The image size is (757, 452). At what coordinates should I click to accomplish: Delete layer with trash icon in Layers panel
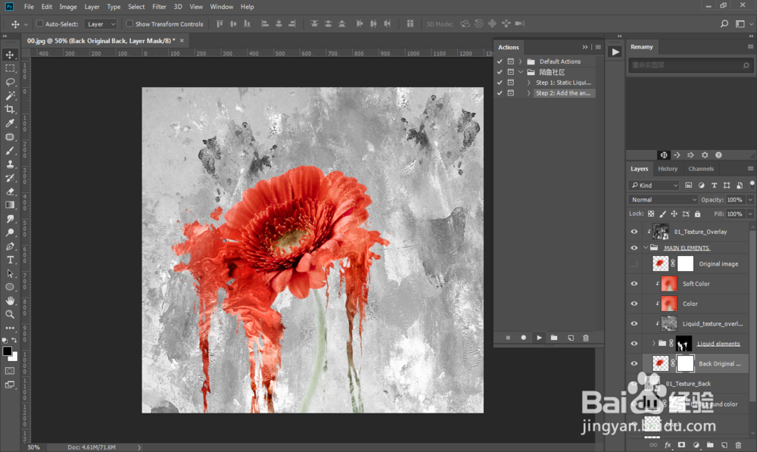(x=737, y=444)
